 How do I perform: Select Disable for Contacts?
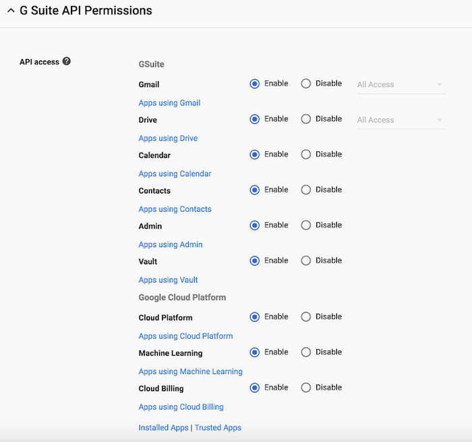[x=306, y=190]
